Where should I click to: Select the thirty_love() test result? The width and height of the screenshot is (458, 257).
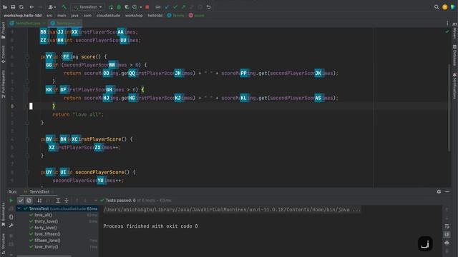(x=46, y=221)
